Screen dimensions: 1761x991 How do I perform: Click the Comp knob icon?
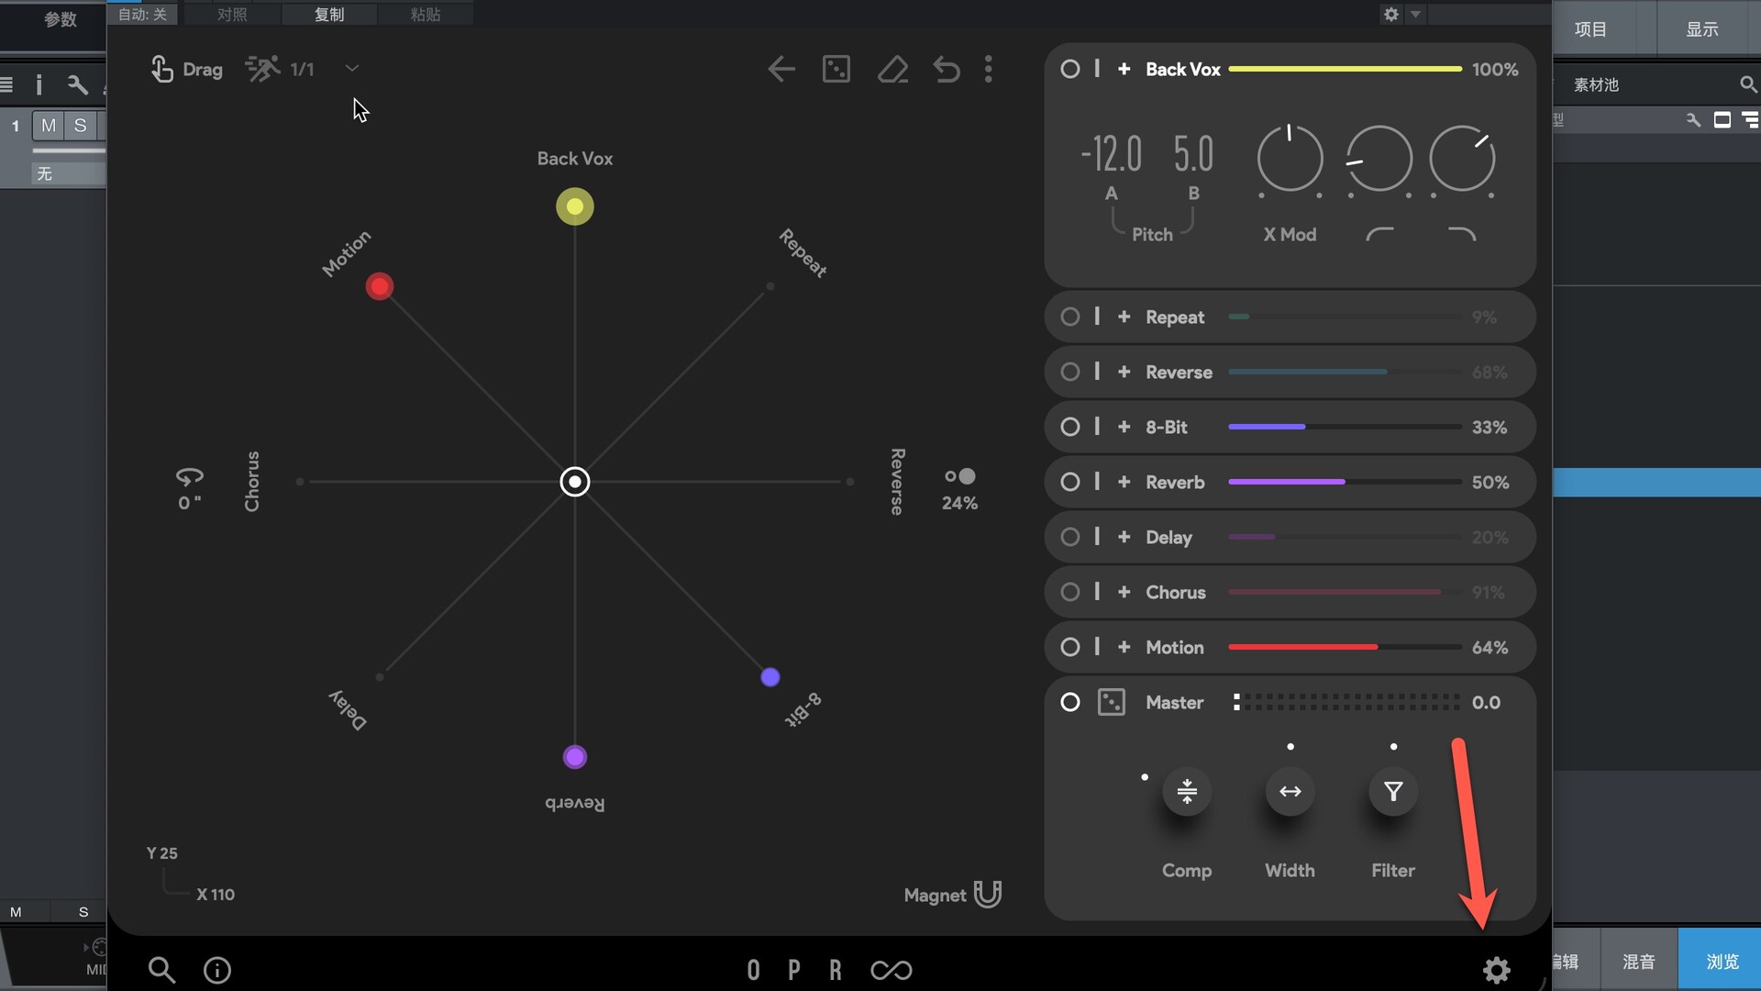(x=1187, y=791)
